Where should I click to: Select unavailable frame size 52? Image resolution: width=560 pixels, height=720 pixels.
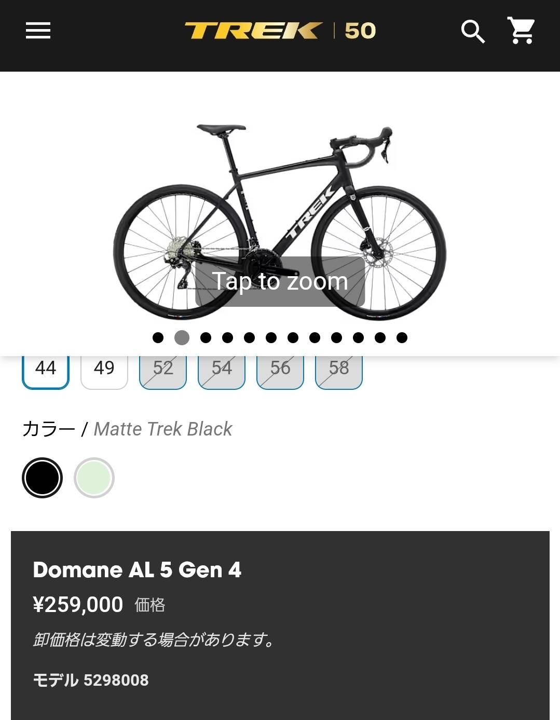click(x=163, y=368)
